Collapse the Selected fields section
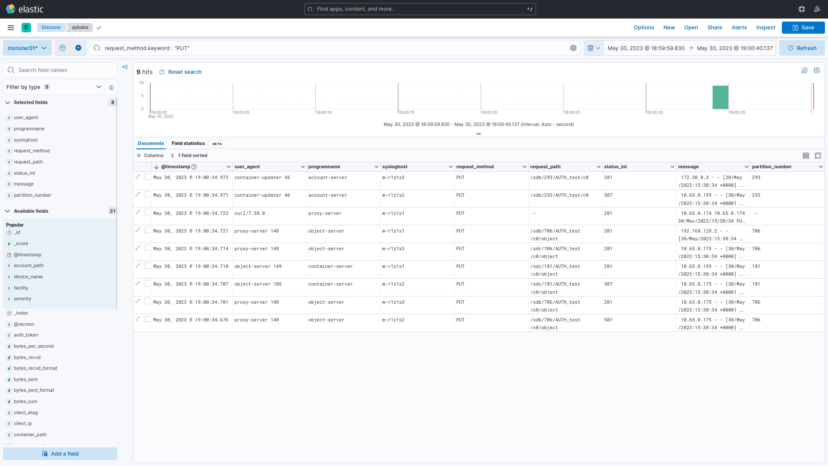The image size is (828, 466). 7,103
